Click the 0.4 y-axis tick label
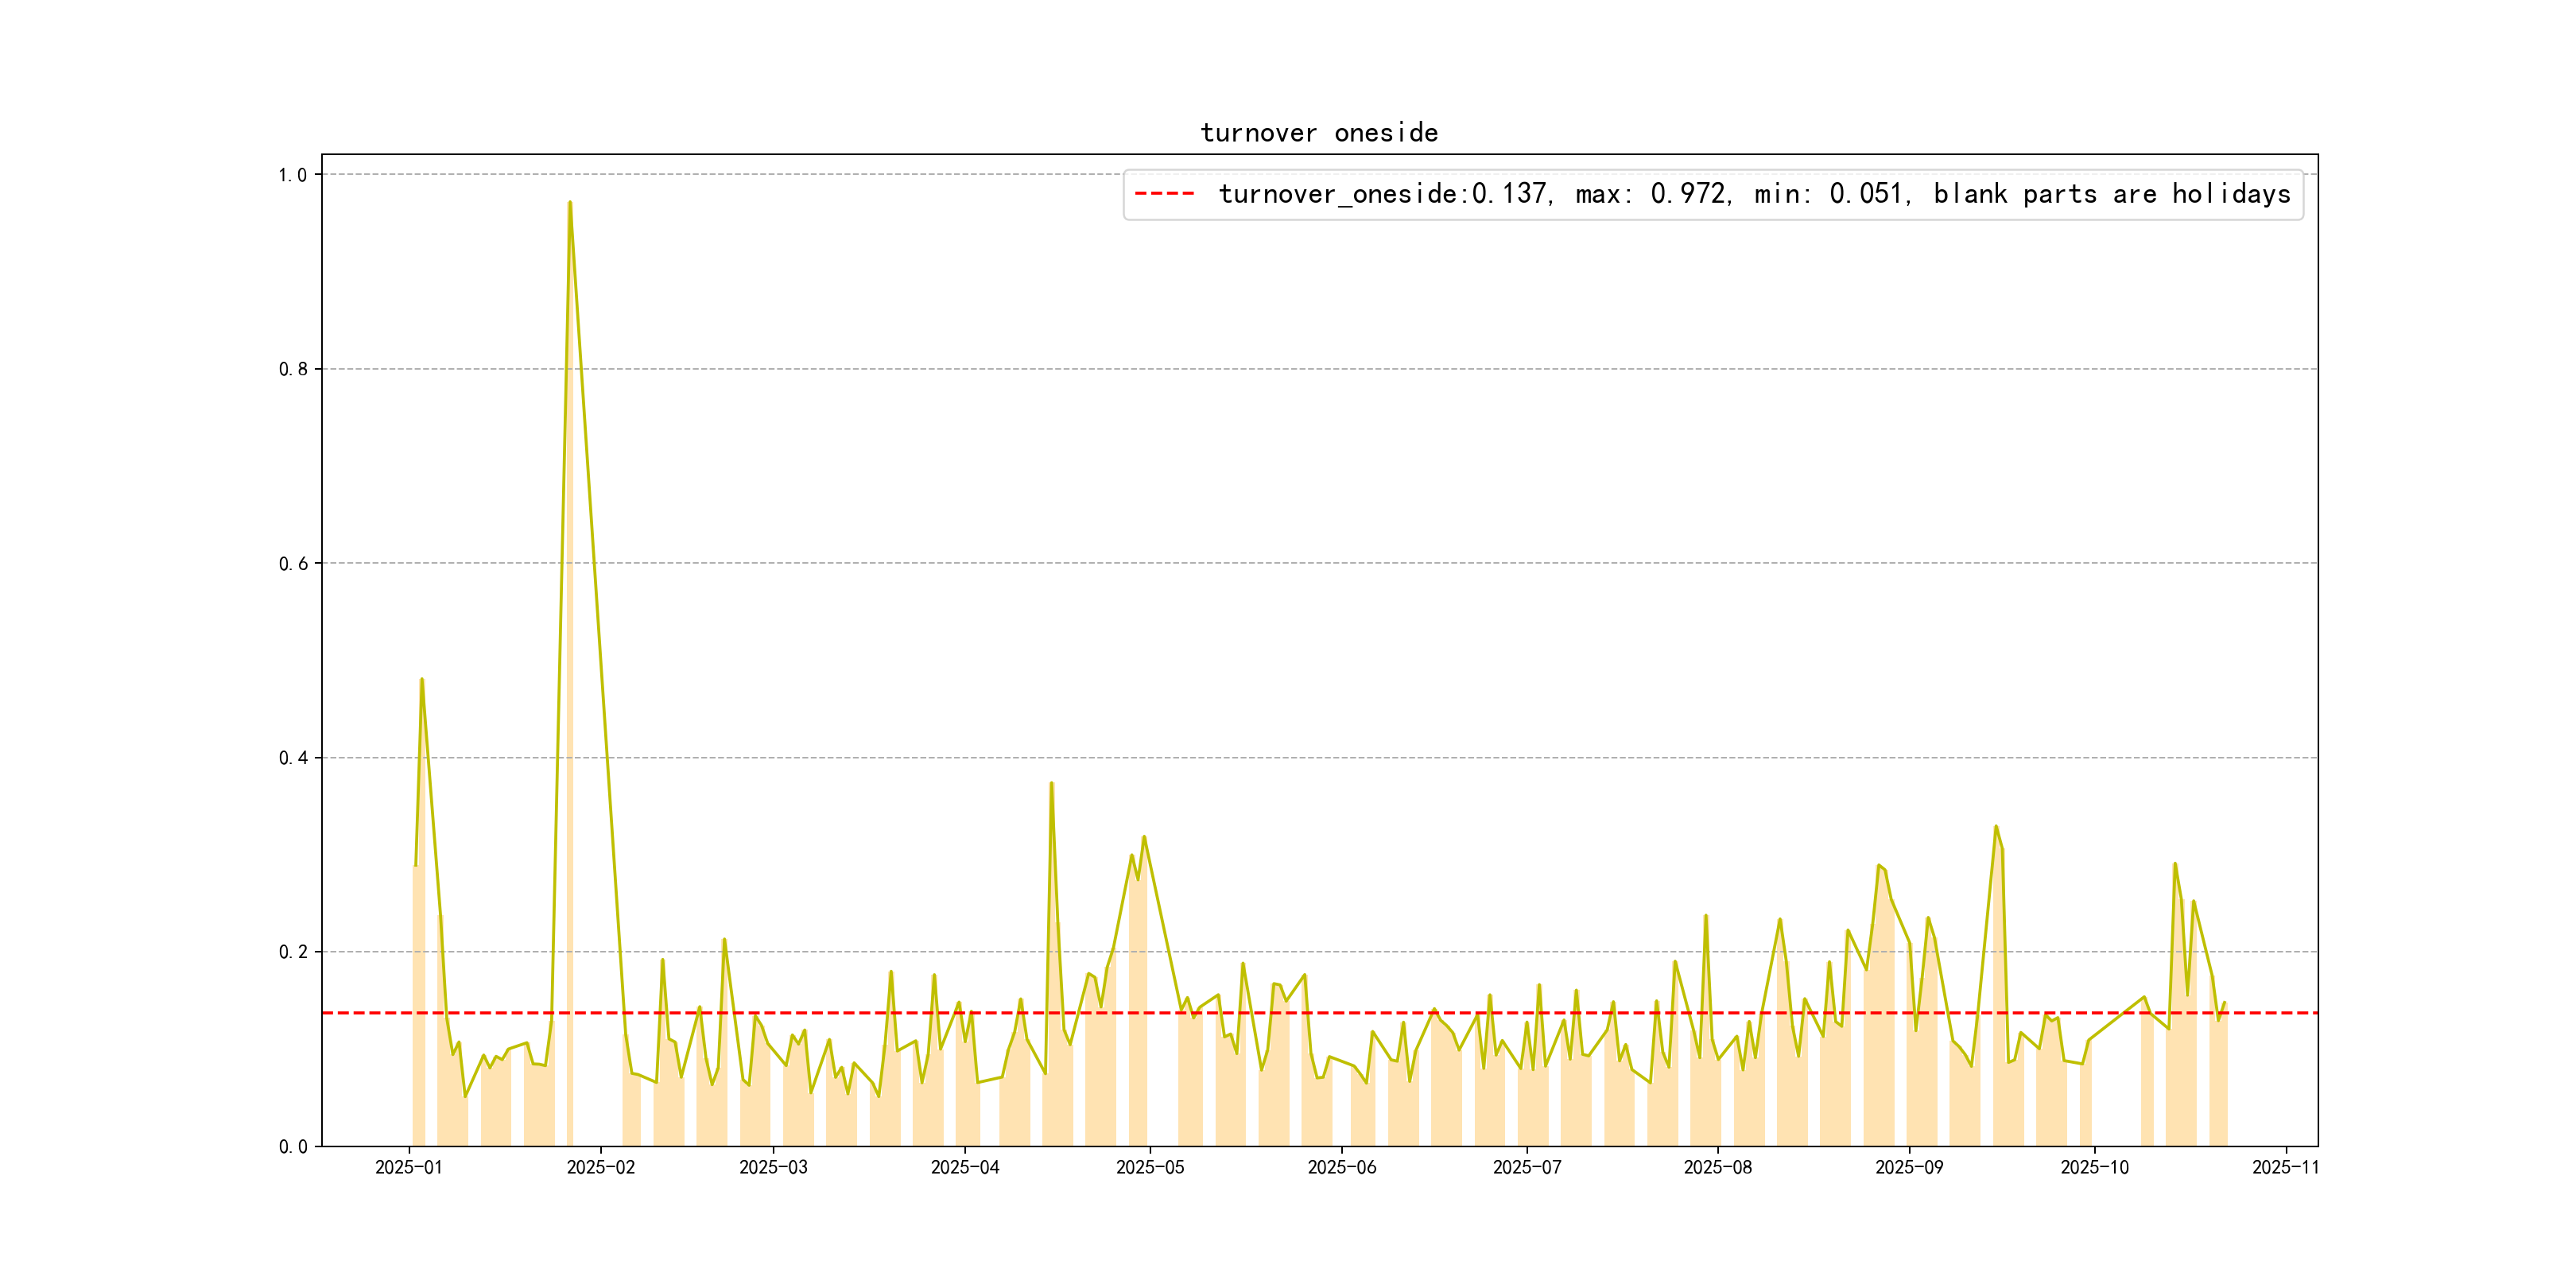This screenshot has height=1288, width=2576. point(292,758)
